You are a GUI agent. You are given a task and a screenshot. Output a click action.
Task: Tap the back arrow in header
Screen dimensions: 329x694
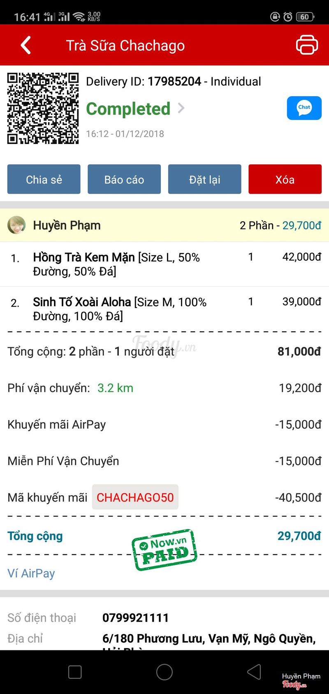(x=26, y=45)
